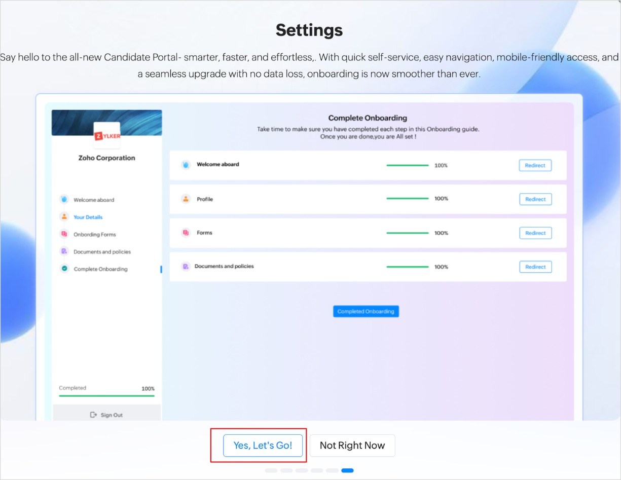Click the purple Documents and policies sidebar icon
The image size is (621, 480).
pyautogui.click(x=64, y=251)
